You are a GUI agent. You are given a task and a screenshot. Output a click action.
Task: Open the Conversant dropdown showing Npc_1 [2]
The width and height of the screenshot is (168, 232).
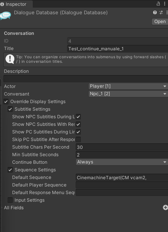(x=128, y=94)
